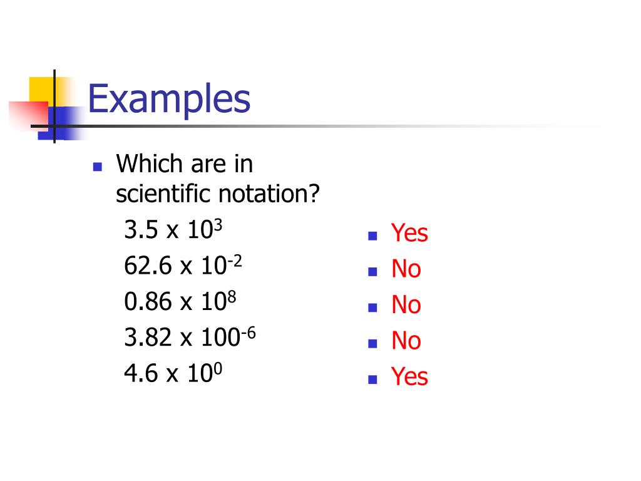Click the last red 'Yes' answer
This screenshot has height=481, width=641.
point(409,376)
